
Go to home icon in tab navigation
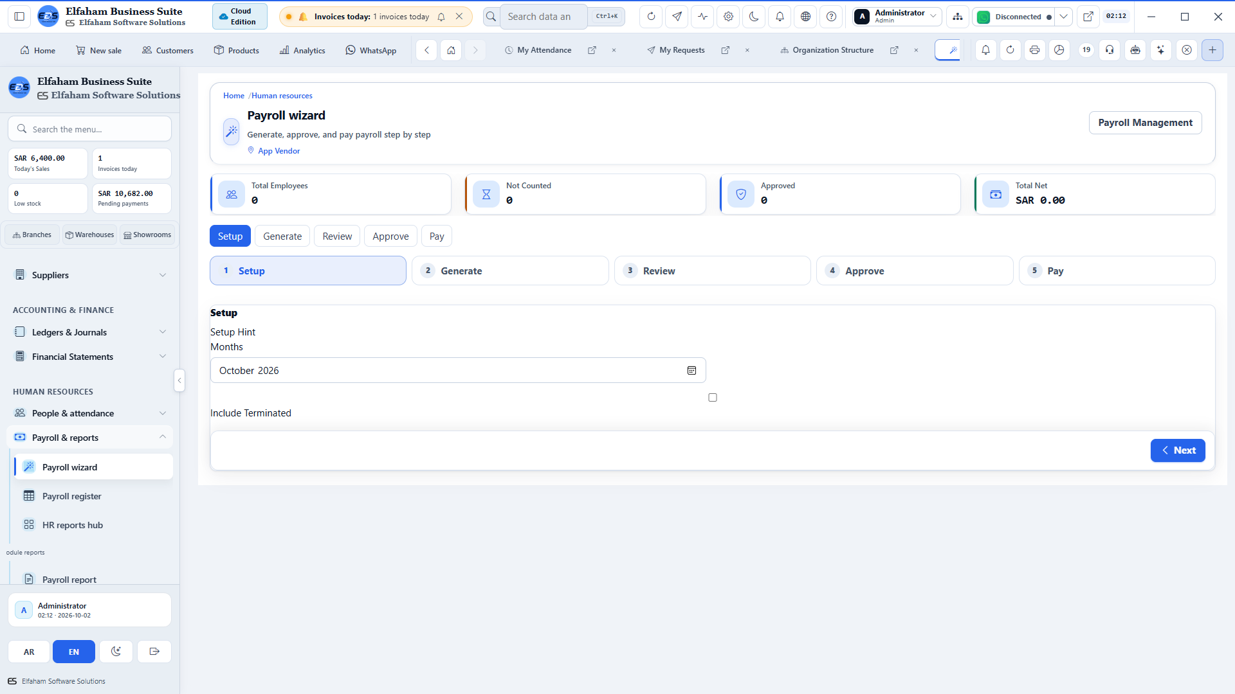tap(451, 50)
